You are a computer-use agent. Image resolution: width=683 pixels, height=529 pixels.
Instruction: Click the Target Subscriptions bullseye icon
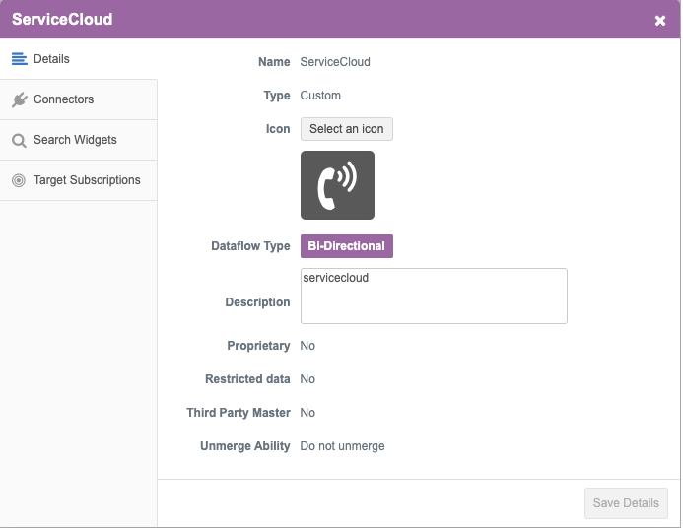pos(19,180)
